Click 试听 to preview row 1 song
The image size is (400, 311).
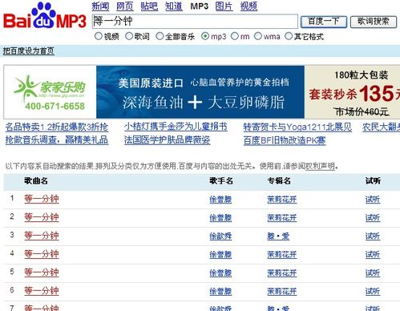click(x=373, y=200)
